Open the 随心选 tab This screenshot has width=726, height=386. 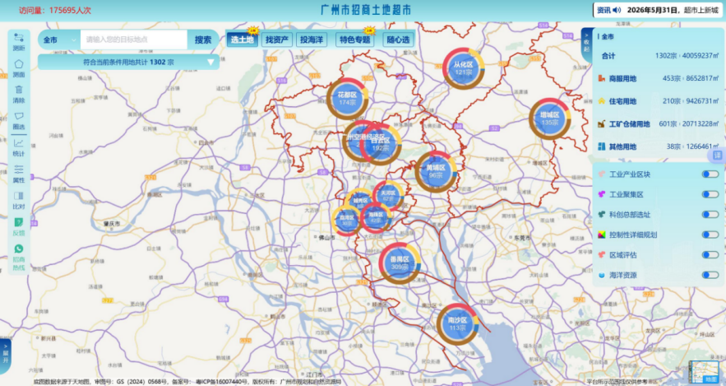[398, 40]
